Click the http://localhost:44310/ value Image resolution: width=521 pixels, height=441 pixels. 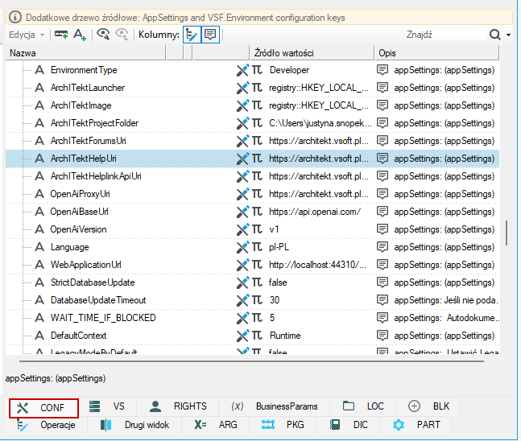[x=317, y=265]
